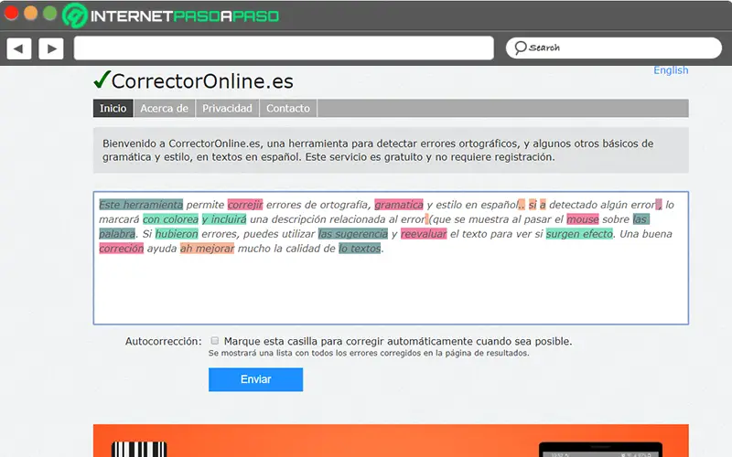Click the highlighted phrase 'las sugerencia'
The width and height of the screenshot is (732, 457).
353,234
